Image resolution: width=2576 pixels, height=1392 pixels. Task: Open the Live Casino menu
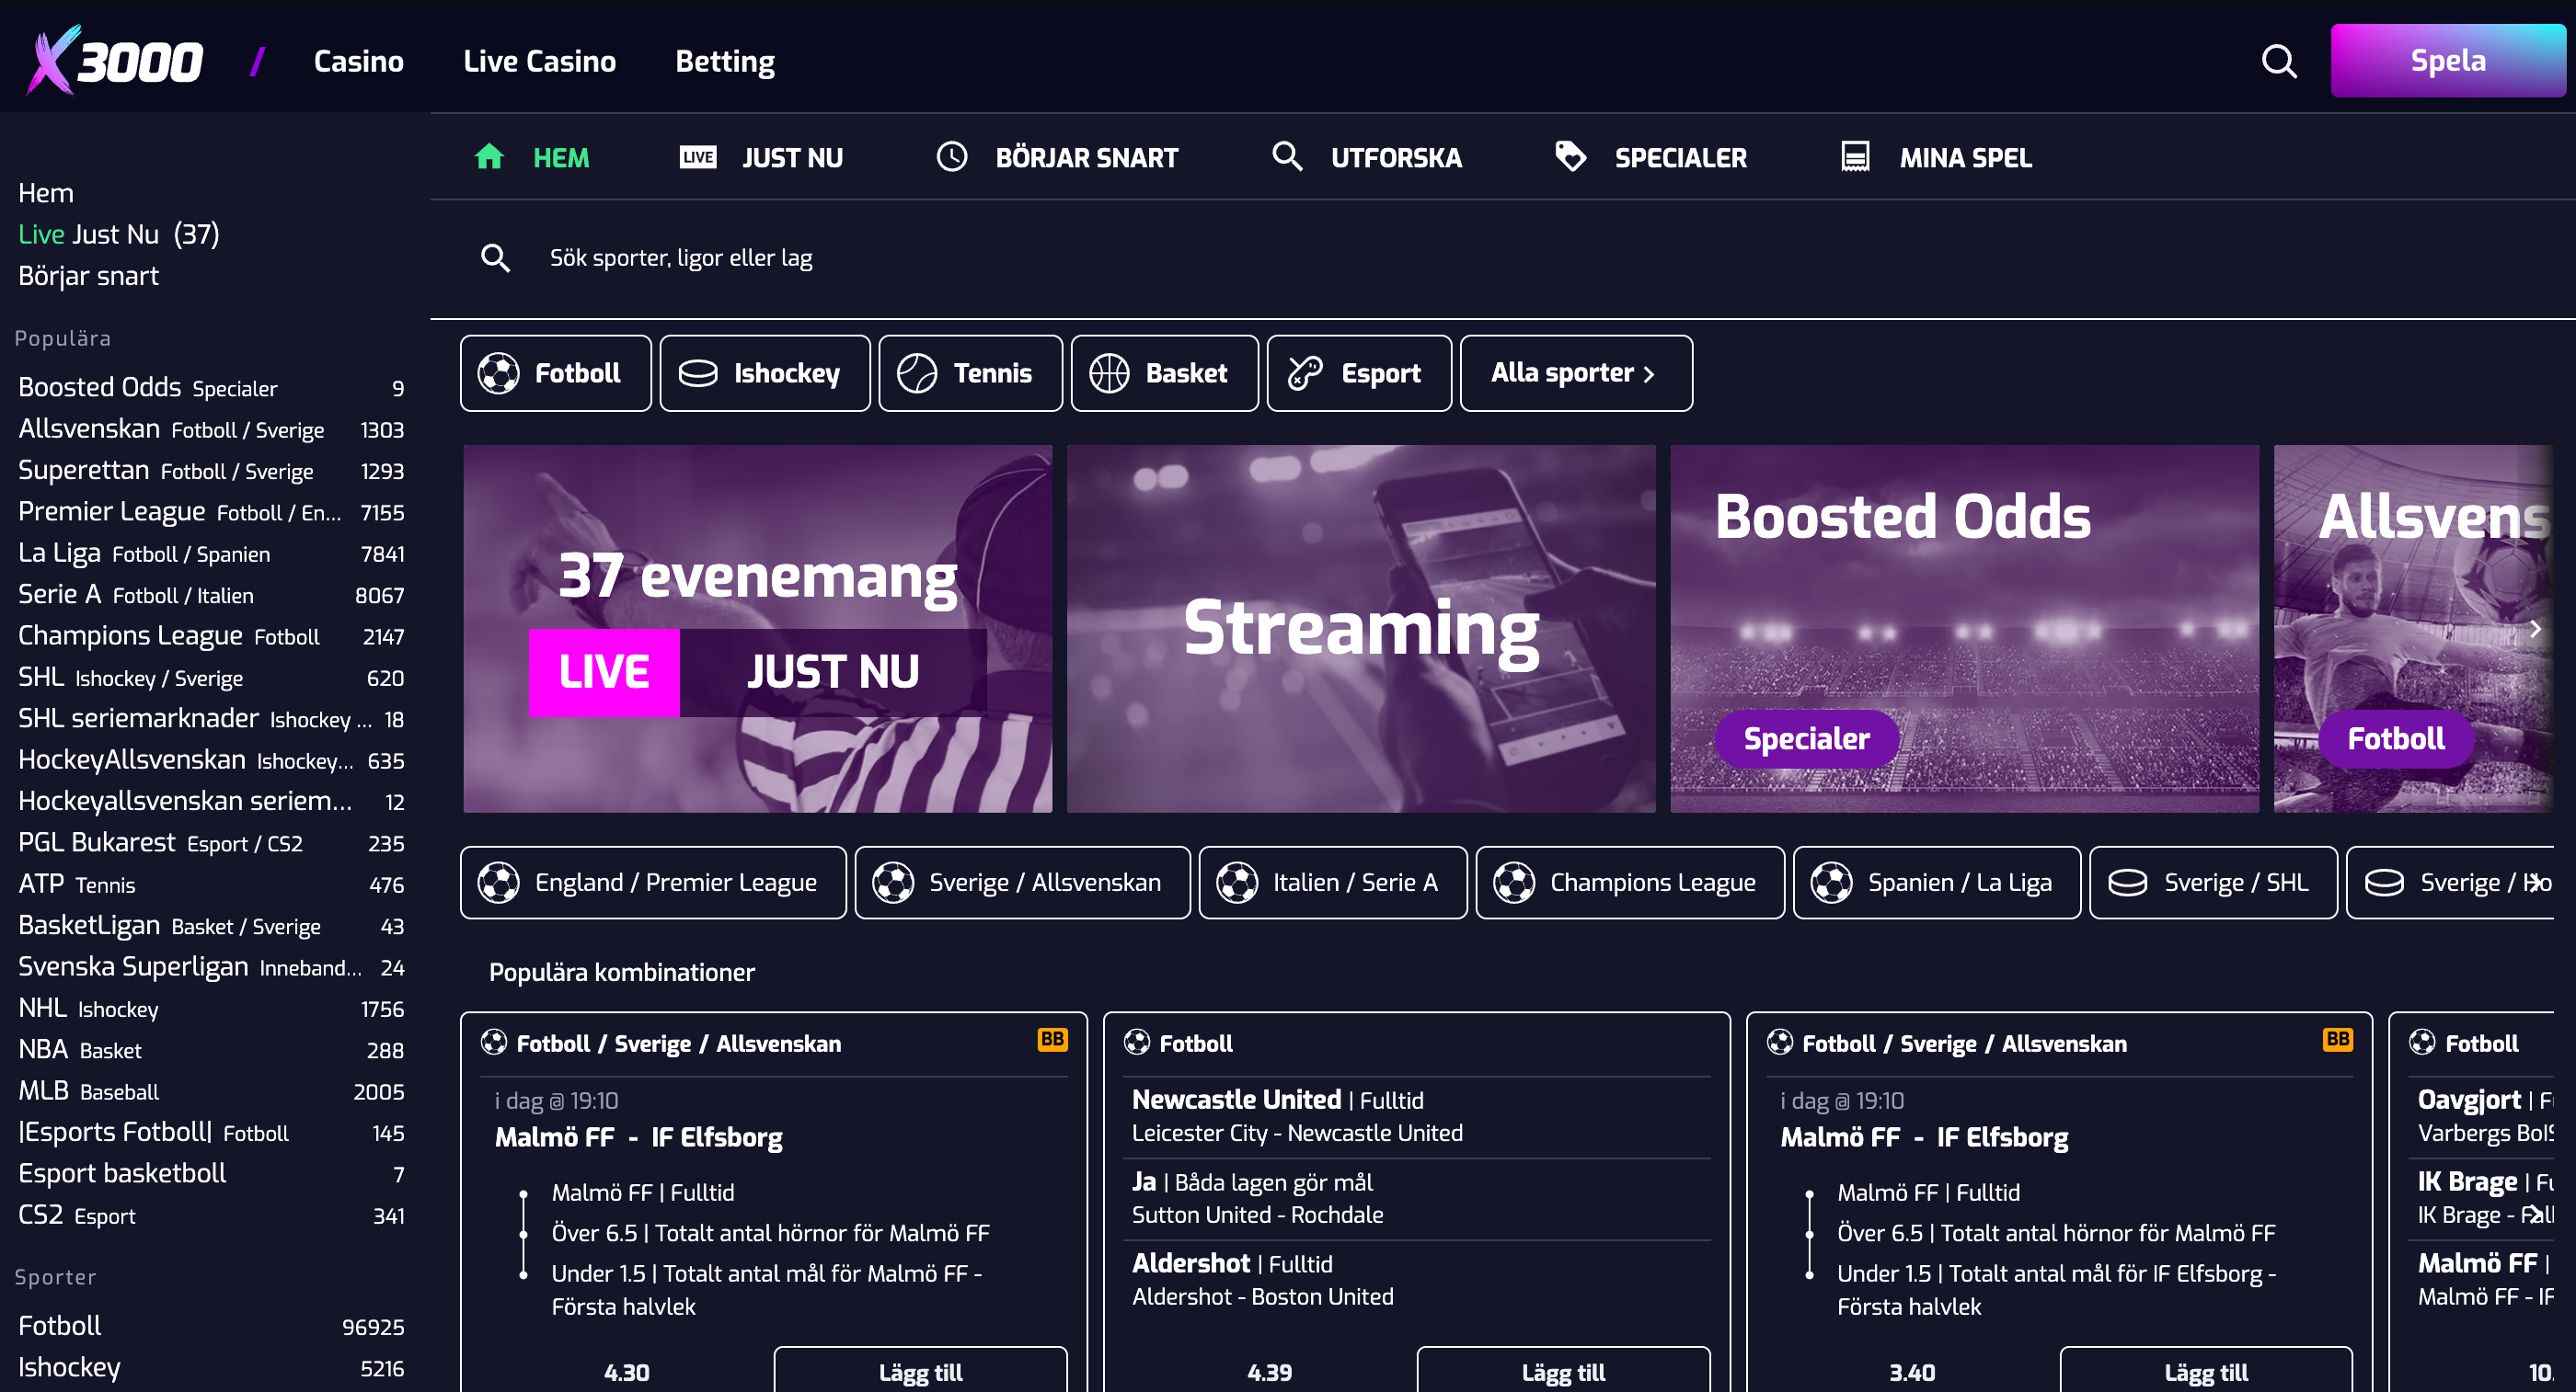(x=539, y=61)
